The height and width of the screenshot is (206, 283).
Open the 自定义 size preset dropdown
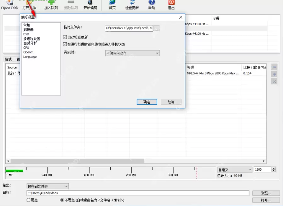[234, 170]
